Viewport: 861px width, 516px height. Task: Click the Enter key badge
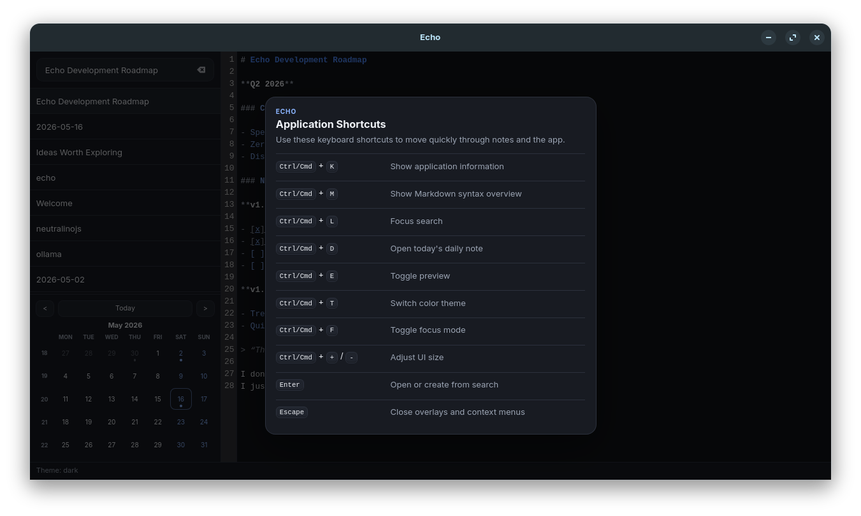pyautogui.click(x=289, y=385)
